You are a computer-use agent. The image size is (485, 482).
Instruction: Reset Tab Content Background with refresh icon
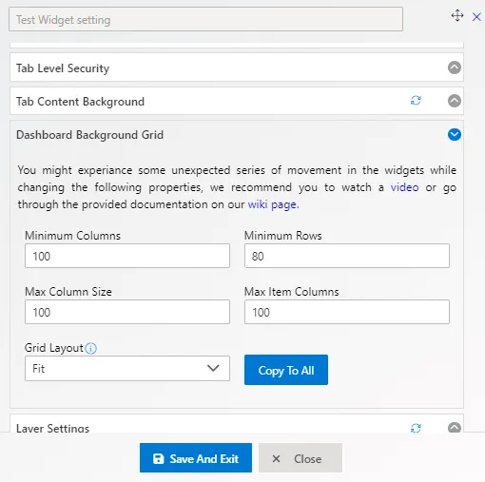416,101
